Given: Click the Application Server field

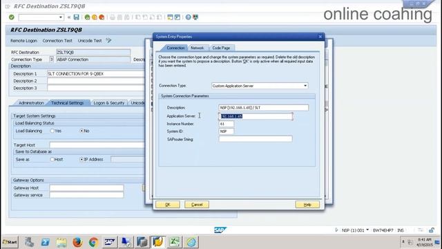Looking at the screenshot, I should click(256, 116).
